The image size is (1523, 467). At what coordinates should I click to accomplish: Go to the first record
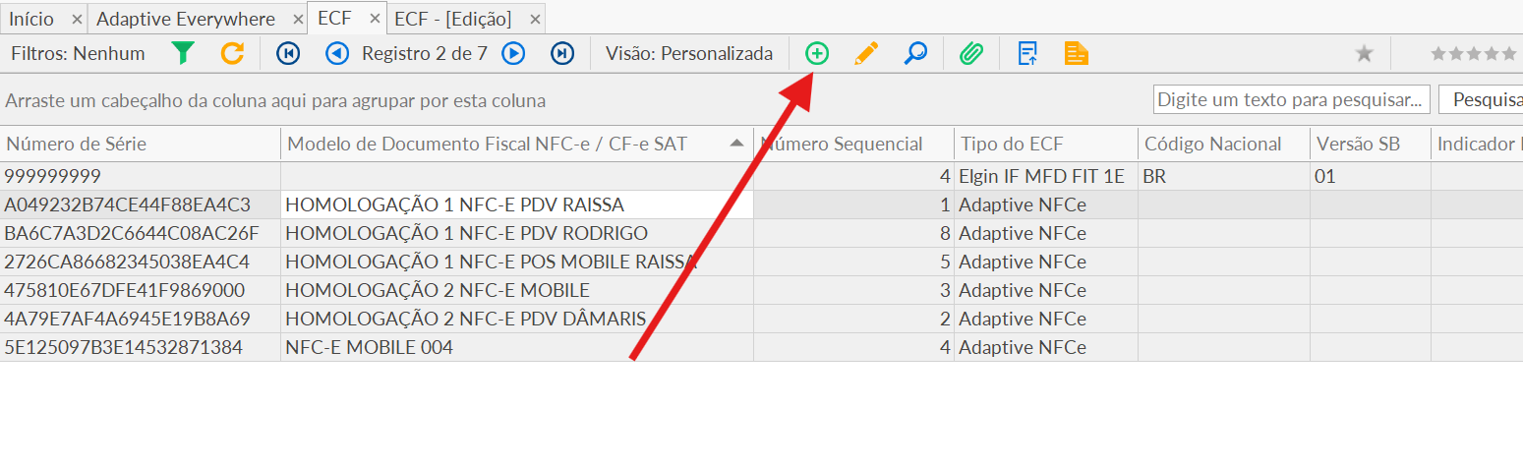(x=288, y=53)
